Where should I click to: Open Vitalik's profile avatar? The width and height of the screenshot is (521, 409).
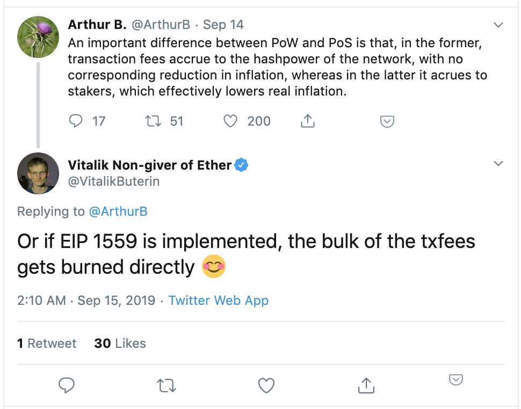pos(38,173)
